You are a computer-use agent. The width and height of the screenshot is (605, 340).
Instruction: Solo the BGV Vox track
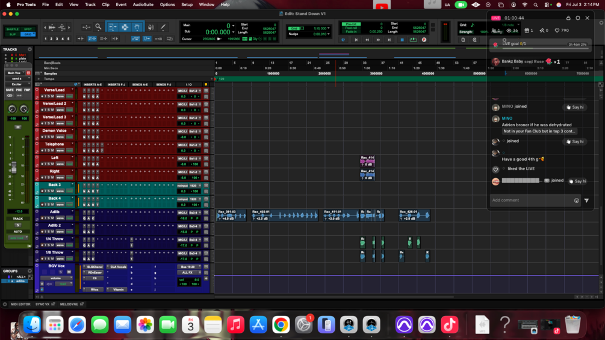pos(61,272)
